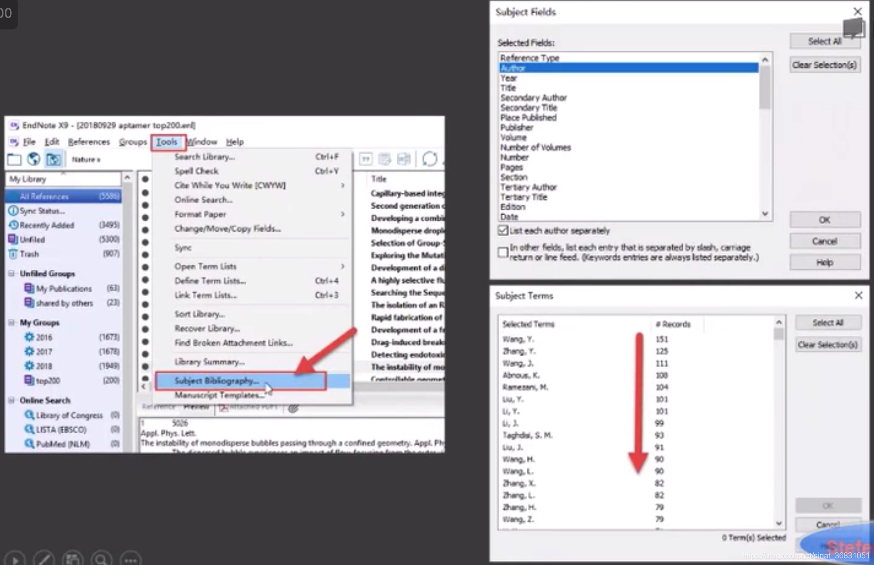Click the PubMed (NLM) search icon
Screen dimensions: 874x565
coord(29,443)
